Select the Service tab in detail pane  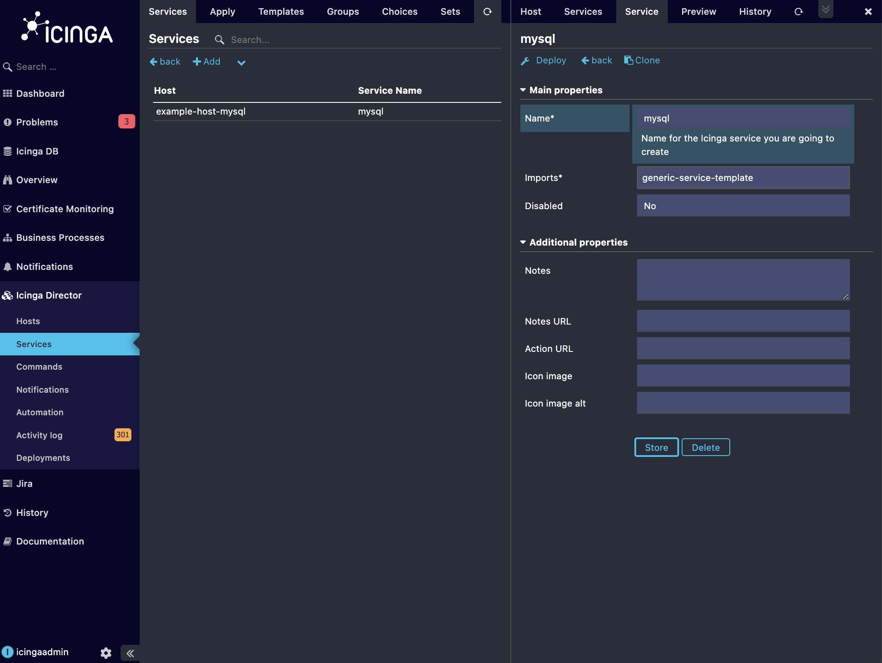[642, 12]
